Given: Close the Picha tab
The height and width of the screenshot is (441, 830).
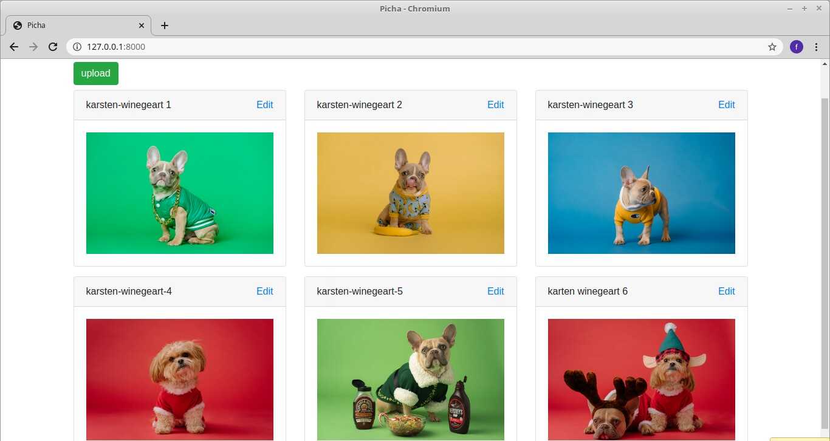Looking at the screenshot, I should point(142,26).
